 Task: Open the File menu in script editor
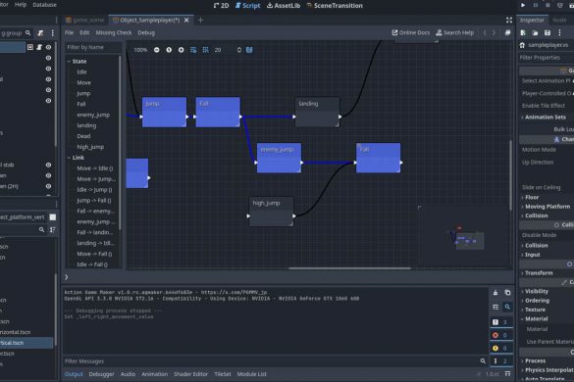pyautogui.click(x=69, y=32)
